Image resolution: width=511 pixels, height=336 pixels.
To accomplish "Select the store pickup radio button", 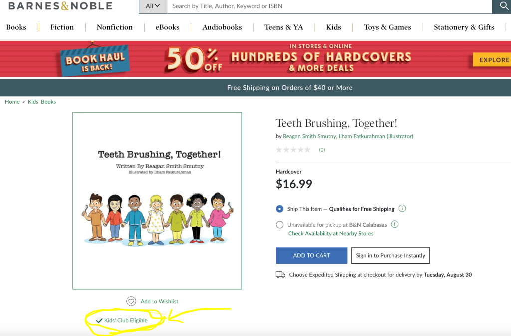I will [280, 225].
